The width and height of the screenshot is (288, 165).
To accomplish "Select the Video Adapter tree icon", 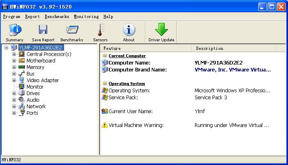I will 22,80.
